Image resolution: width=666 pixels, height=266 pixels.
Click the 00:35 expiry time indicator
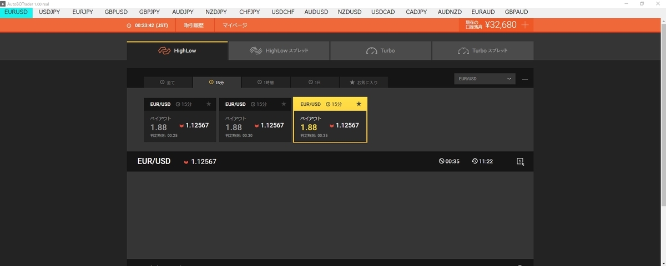tap(449, 161)
